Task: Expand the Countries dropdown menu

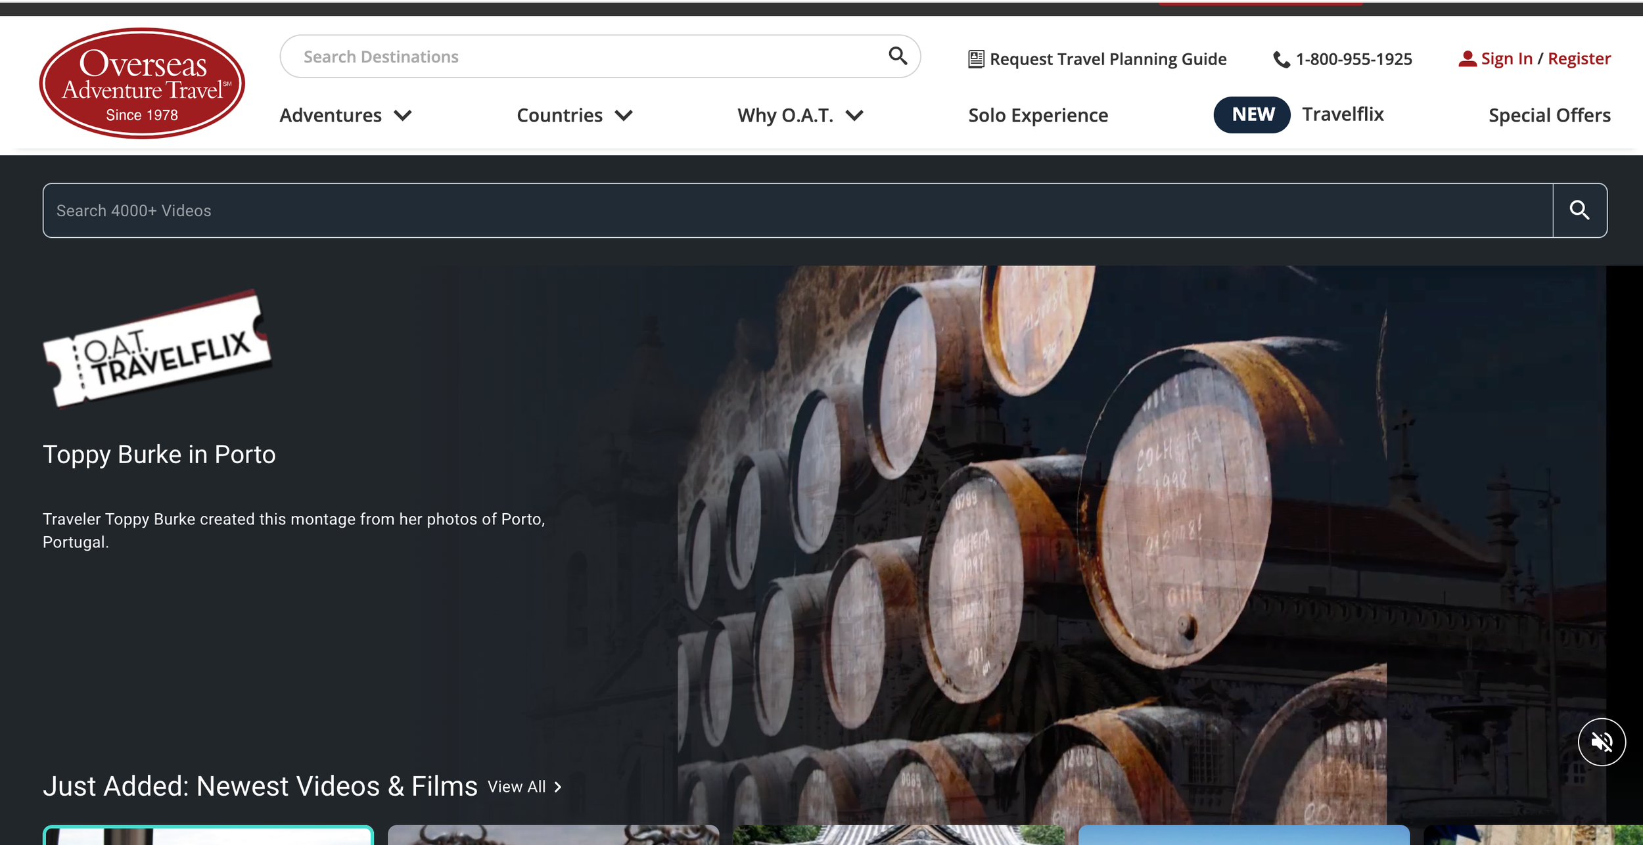Action: tap(574, 116)
